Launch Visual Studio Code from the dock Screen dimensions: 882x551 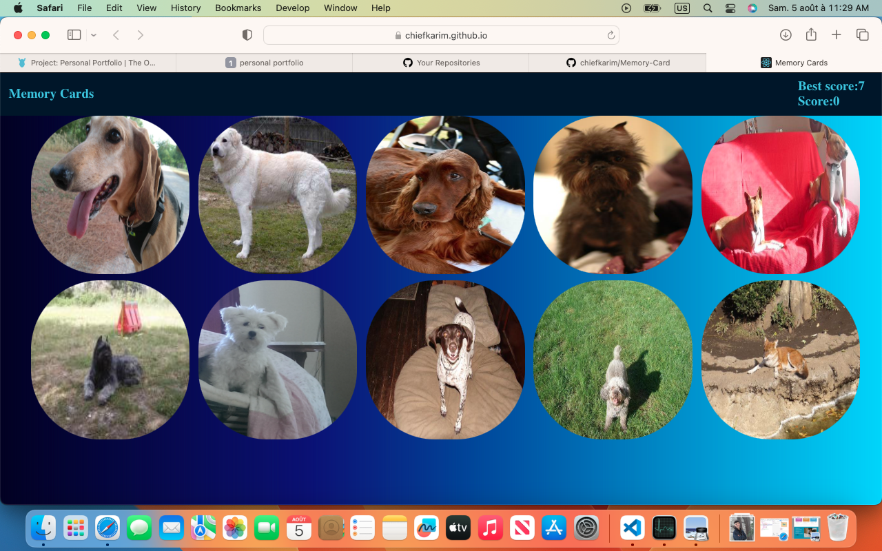tap(632, 528)
